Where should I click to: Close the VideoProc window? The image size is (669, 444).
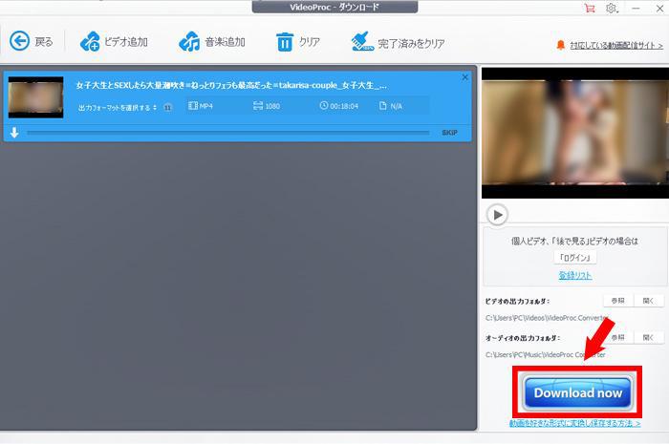(659, 8)
